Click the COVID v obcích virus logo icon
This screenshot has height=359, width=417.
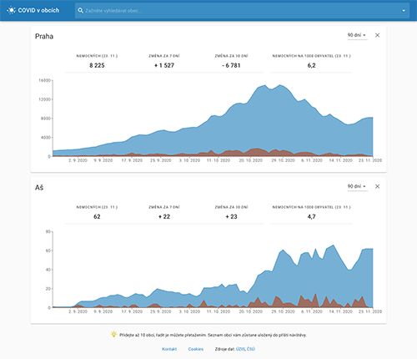point(11,11)
